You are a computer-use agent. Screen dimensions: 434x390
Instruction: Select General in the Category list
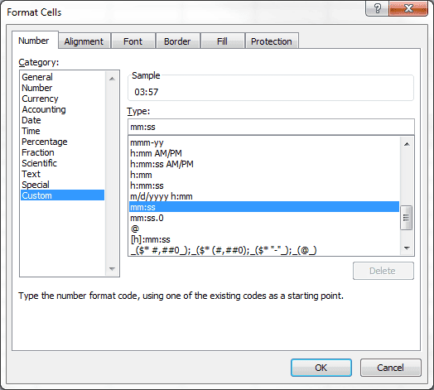(x=63, y=77)
